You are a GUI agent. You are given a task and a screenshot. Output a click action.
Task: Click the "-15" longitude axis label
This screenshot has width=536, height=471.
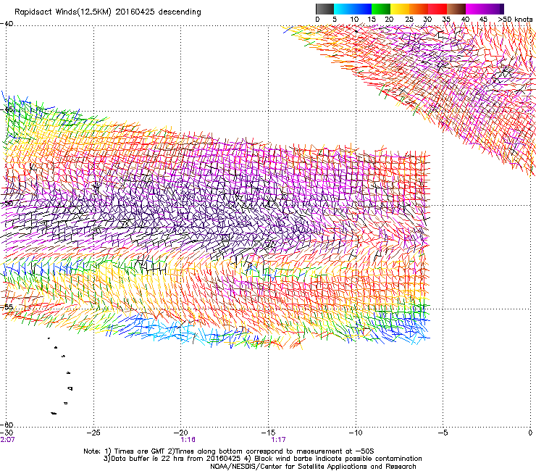[x=268, y=433]
